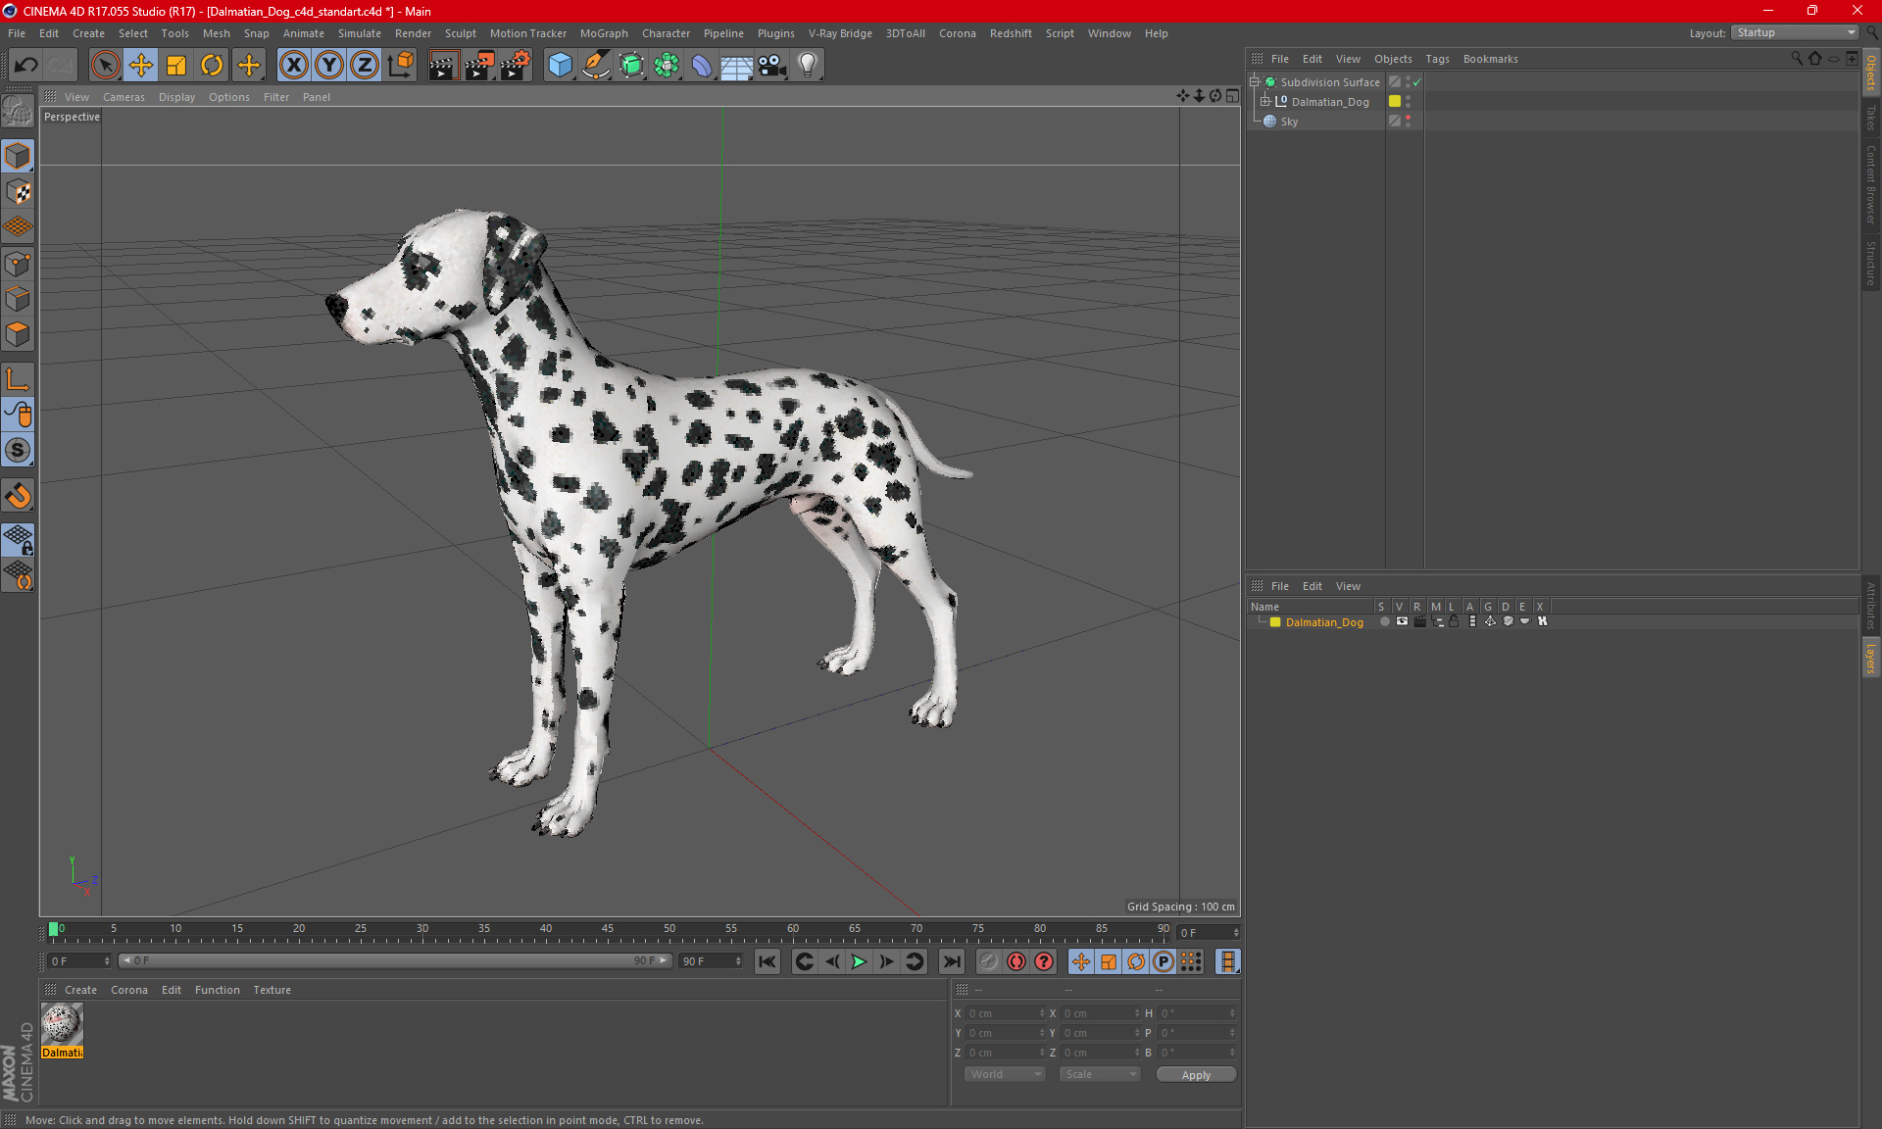This screenshot has height=1129, width=1882.
Task: Open the Render menu
Action: (x=413, y=33)
